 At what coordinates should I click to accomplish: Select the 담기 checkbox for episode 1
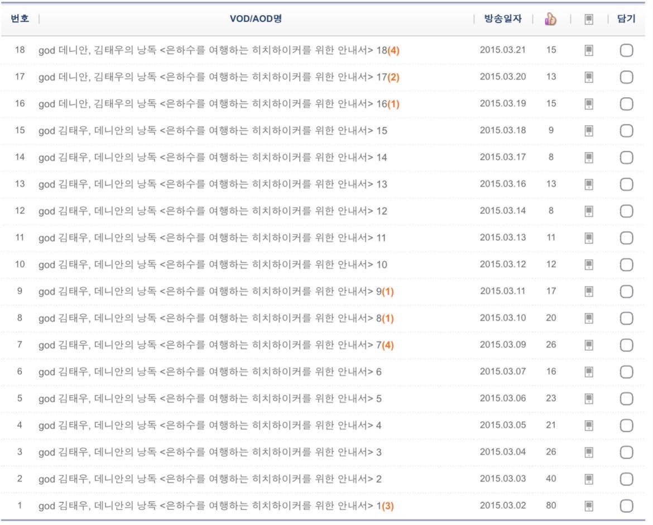click(x=626, y=505)
